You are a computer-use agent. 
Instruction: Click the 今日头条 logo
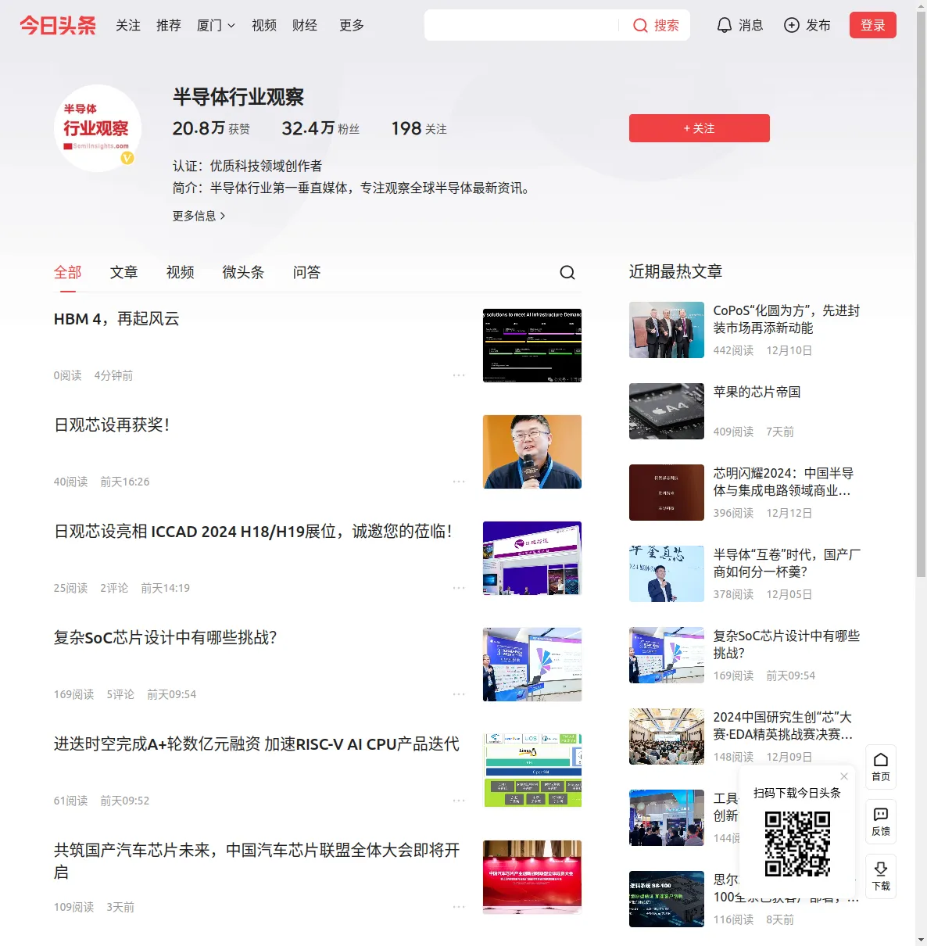pyautogui.click(x=58, y=25)
